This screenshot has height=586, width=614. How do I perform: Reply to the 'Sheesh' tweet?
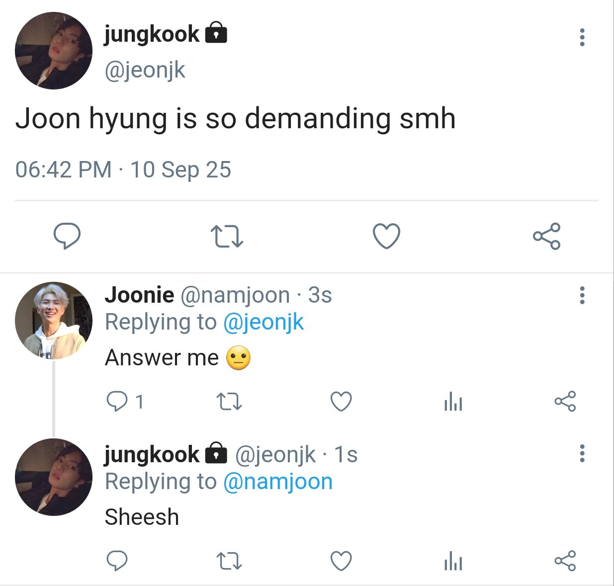tap(117, 561)
